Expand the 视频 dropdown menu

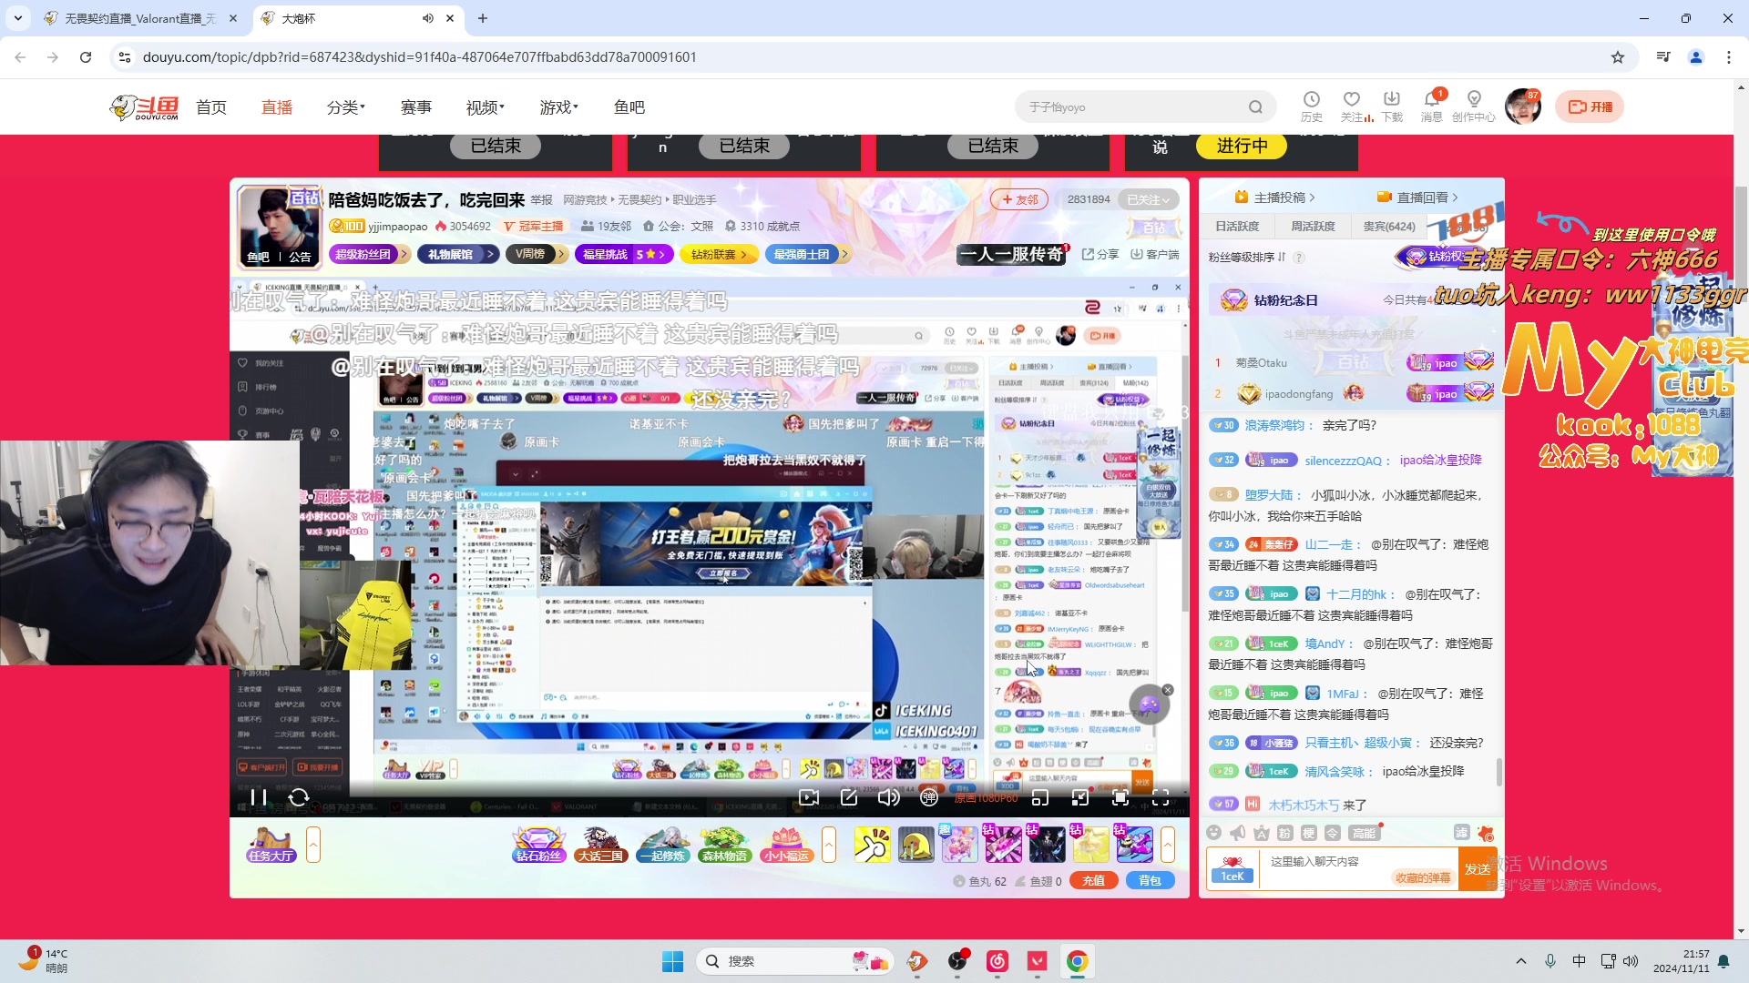click(x=486, y=107)
